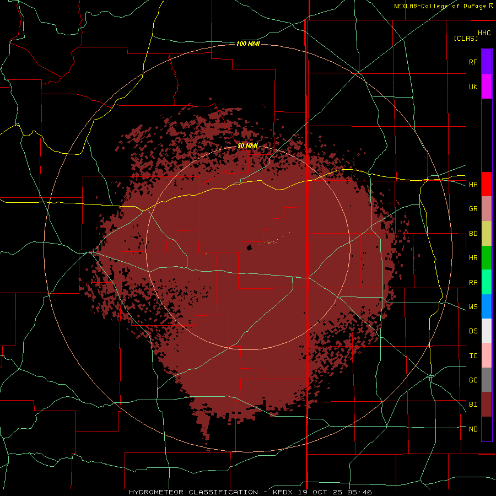The width and height of the screenshot is (496, 496).
Task: Click the BD legend label
Action: click(x=473, y=234)
